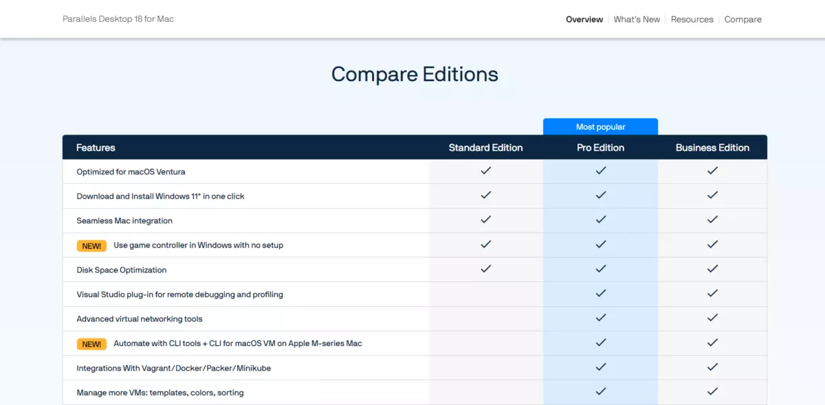Click Standard checkmark for game controller row
The width and height of the screenshot is (825, 405).
click(486, 244)
